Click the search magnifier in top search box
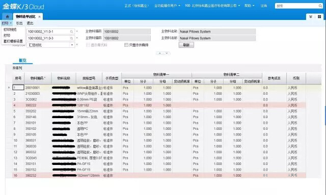326x195 pixels. (x=320, y=6)
